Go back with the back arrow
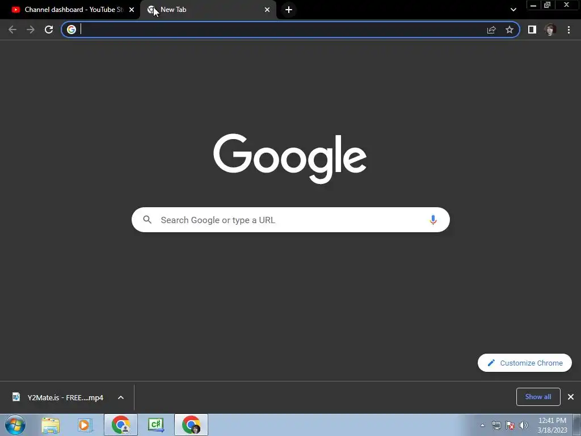 [x=12, y=30]
